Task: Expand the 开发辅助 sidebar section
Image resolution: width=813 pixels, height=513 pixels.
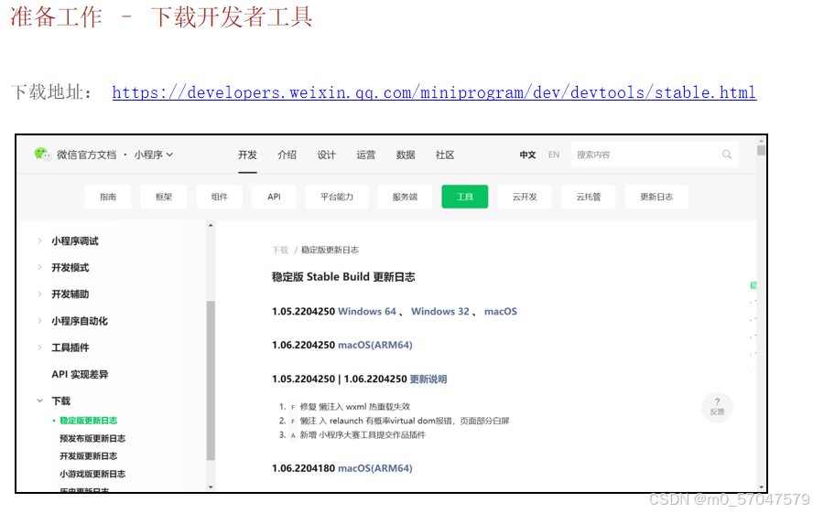Action: pyautogui.click(x=40, y=294)
